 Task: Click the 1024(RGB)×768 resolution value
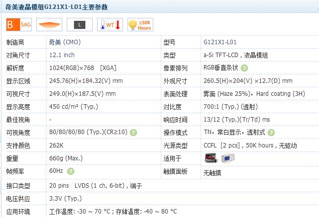tap(72, 68)
